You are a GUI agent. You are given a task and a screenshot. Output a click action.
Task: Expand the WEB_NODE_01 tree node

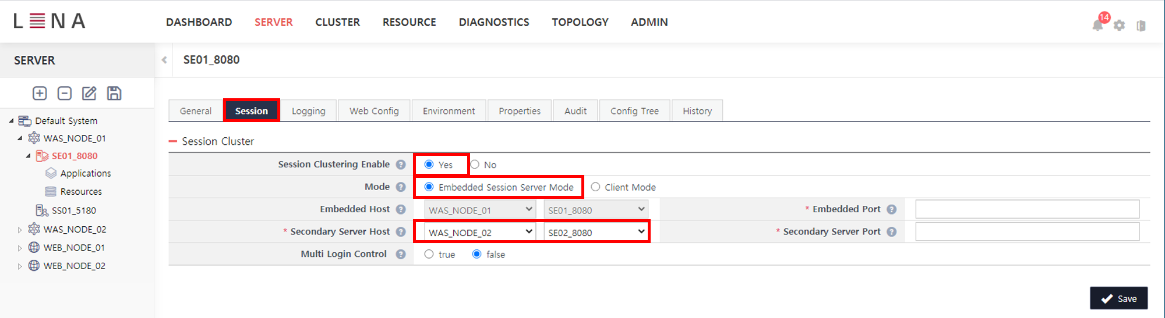coord(20,248)
